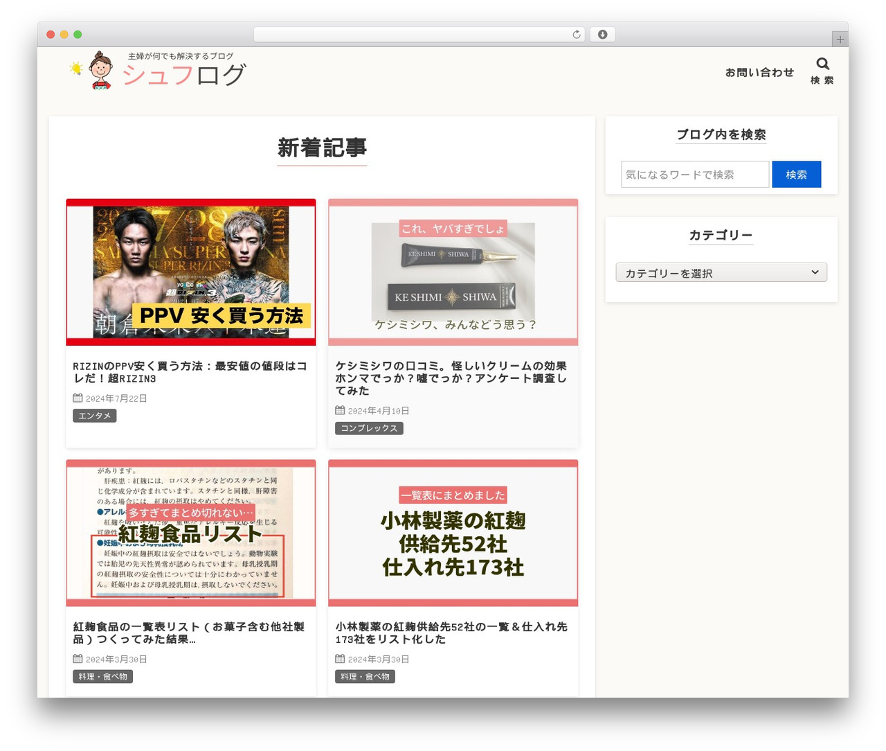Click the browser address bar
This screenshot has height=751, width=886.
tap(419, 35)
